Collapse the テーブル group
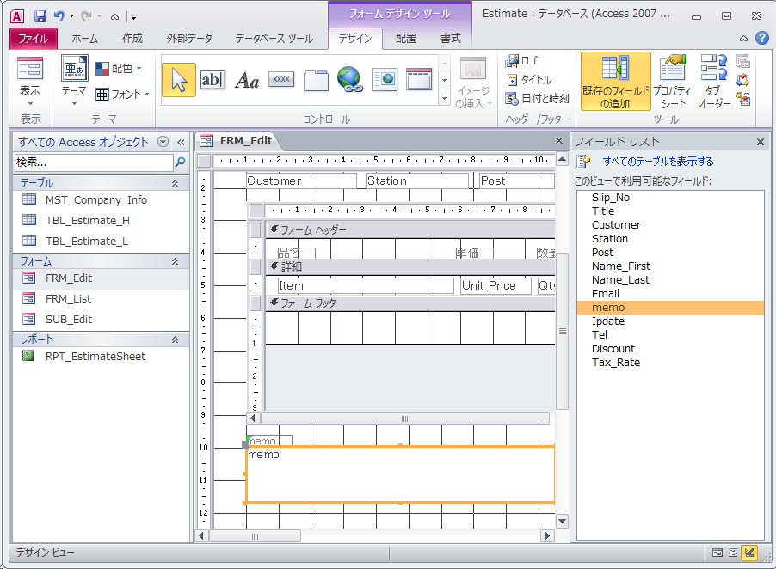The height and width of the screenshot is (569, 776). pyautogui.click(x=175, y=183)
